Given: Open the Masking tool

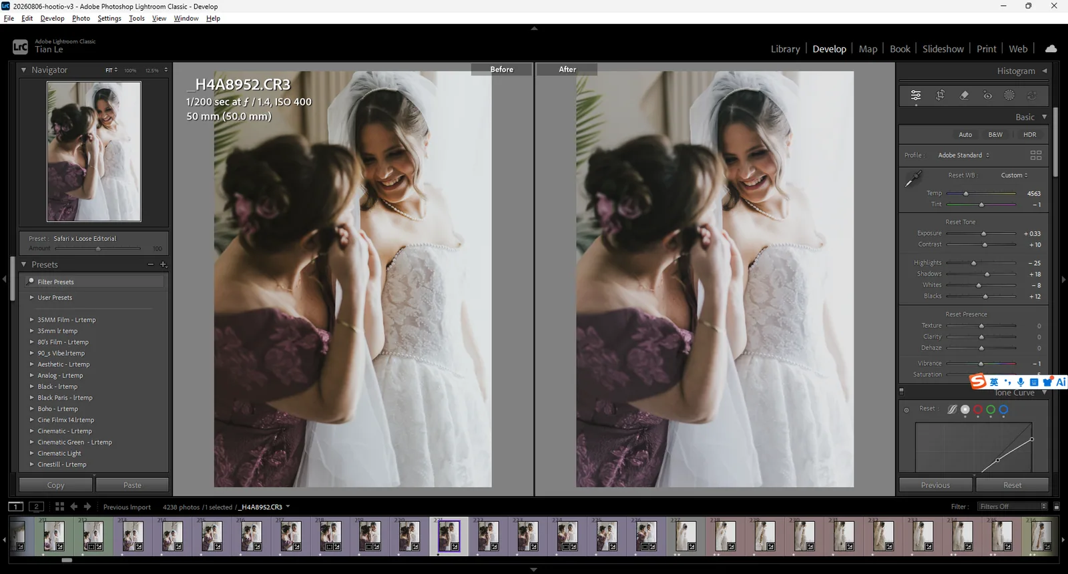Looking at the screenshot, I should point(1009,95).
